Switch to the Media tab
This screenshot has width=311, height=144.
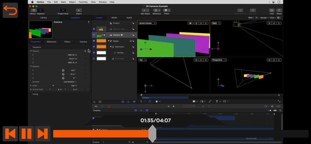(114, 18)
